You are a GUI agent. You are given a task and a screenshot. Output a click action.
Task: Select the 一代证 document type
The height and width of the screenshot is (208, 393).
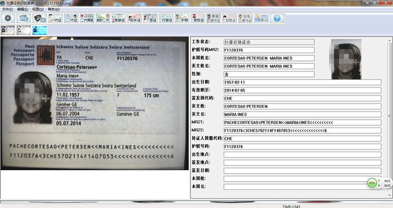click(56, 18)
